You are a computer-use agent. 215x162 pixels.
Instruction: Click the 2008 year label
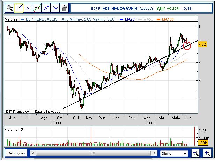click(x=57, y=123)
